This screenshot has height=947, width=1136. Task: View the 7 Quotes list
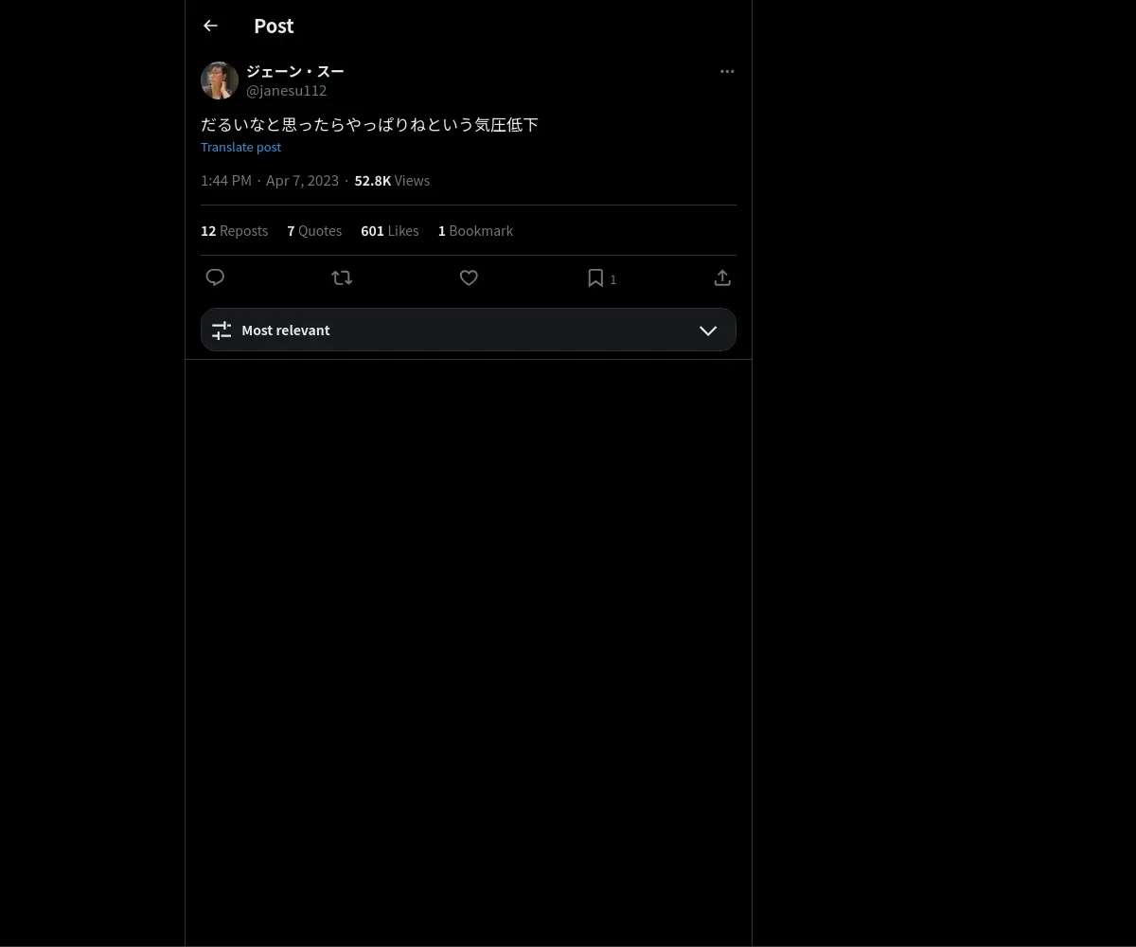click(314, 230)
